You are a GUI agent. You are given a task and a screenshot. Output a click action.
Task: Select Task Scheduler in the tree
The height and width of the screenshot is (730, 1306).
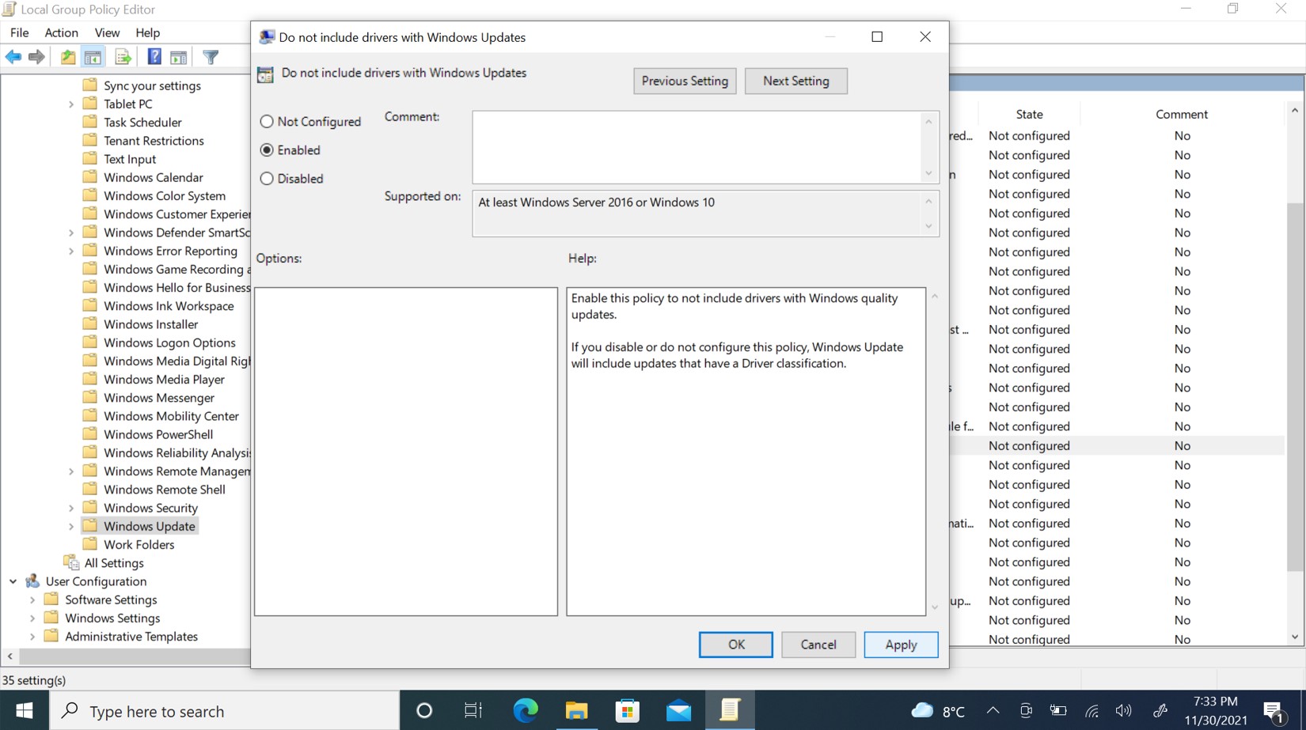point(142,122)
